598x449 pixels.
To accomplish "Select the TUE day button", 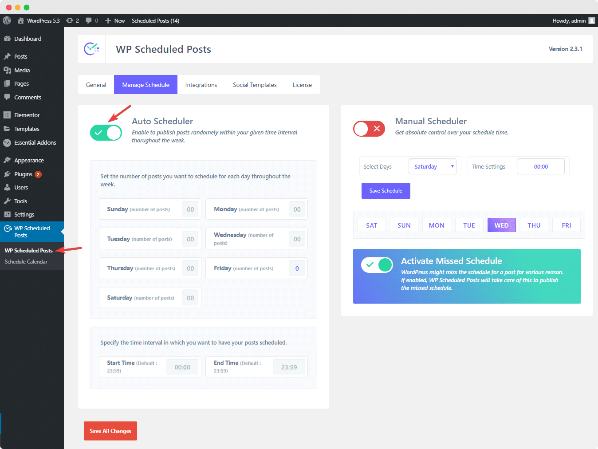I will 469,225.
